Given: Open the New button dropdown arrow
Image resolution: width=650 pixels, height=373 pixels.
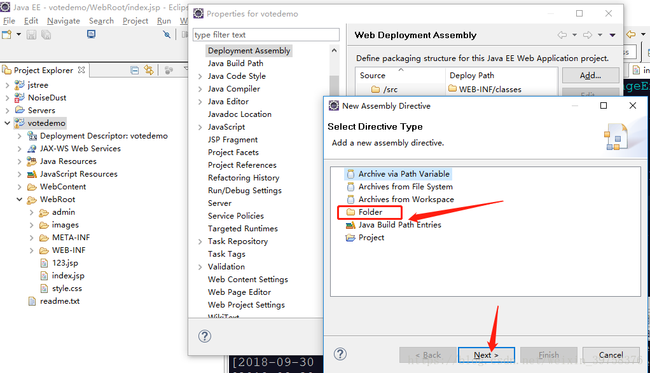Looking at the screenshot, I should 18,35.
